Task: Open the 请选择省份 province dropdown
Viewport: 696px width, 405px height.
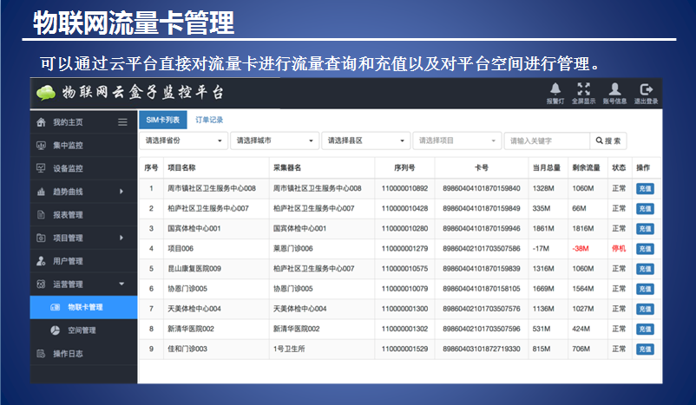Action: pyautogui.click(x=183, y=140)
